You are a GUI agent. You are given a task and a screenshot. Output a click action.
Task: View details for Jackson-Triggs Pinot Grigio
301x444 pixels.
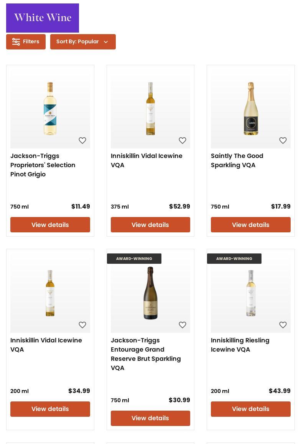(50, 225)
